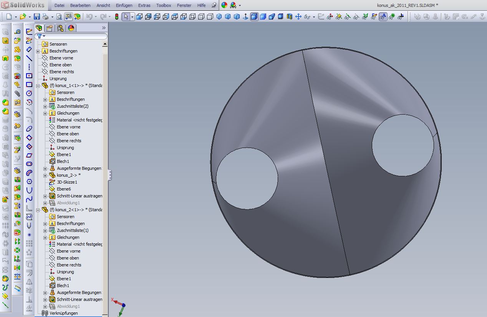The width and height of the screenshot is (487, 317).
Task: Click the Print icon
Action: 46,17
